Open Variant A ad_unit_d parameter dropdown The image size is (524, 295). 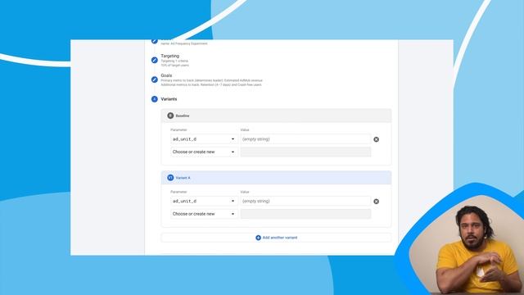(x=204, y=201)
